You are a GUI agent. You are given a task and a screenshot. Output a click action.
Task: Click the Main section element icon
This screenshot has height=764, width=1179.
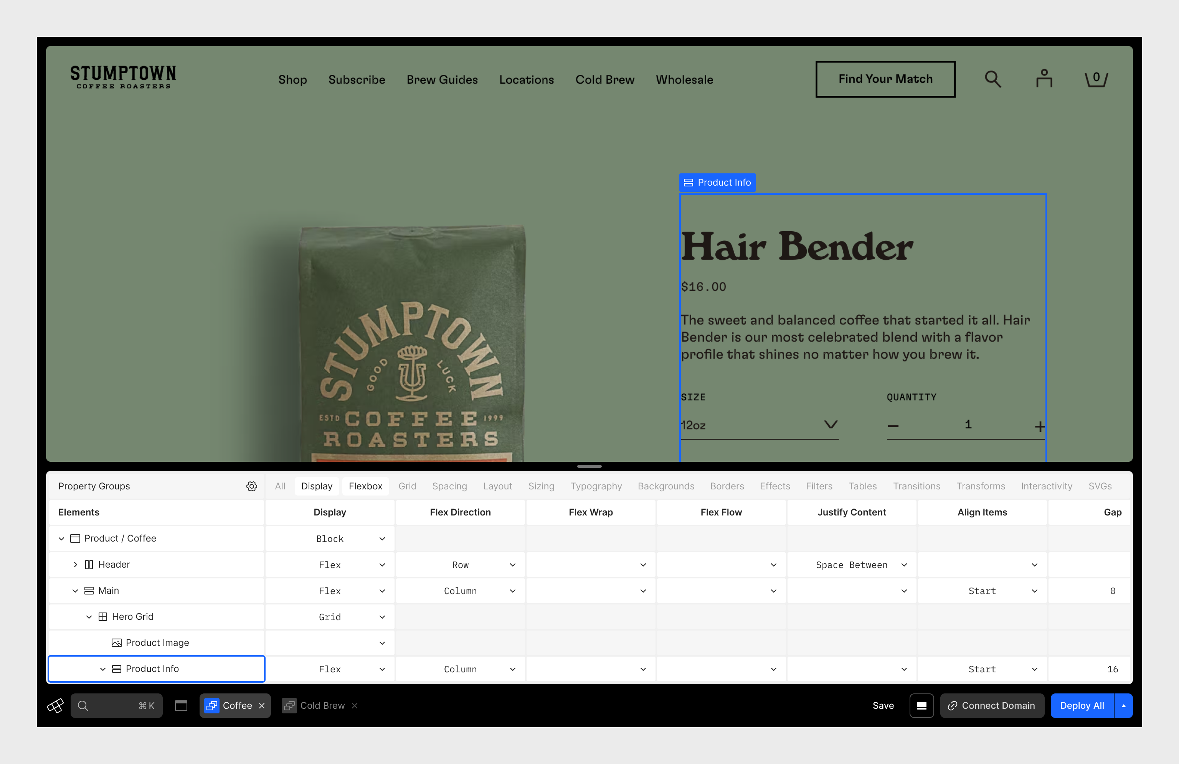click(89, 591)
